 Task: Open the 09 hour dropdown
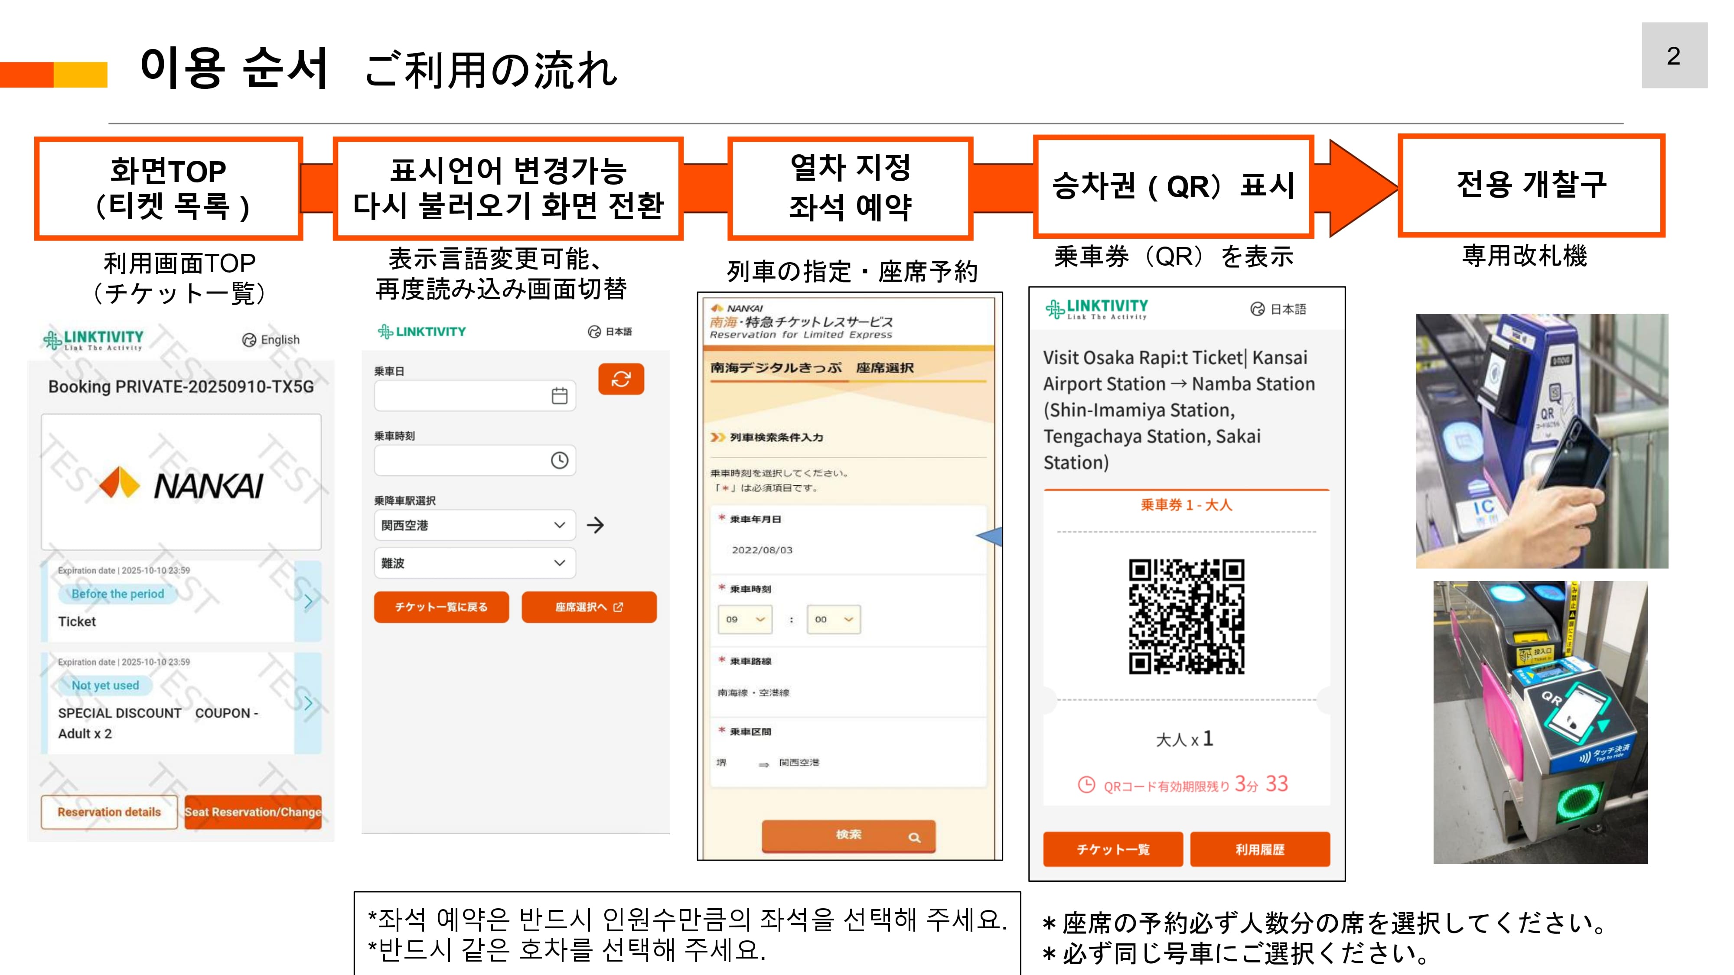click(744, 619)
